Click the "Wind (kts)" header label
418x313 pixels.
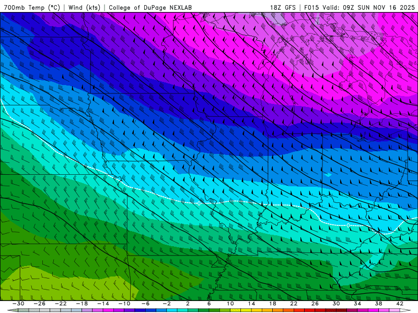coord(84,7)
